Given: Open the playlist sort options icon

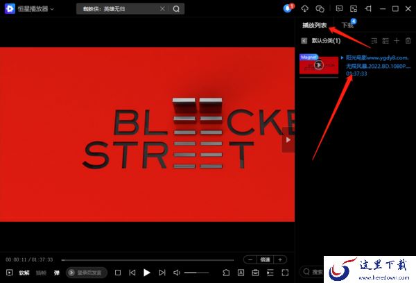Looking at the screenshot, I should coord(374,41).
